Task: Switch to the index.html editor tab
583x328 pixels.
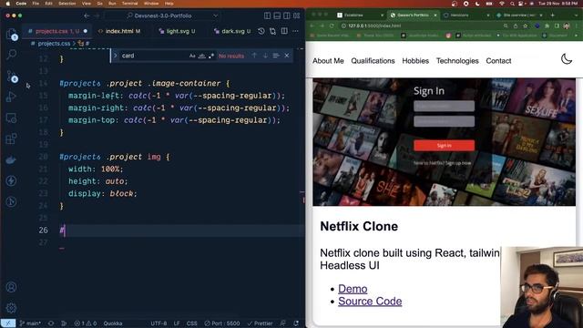Action: [x=119, y=31]
